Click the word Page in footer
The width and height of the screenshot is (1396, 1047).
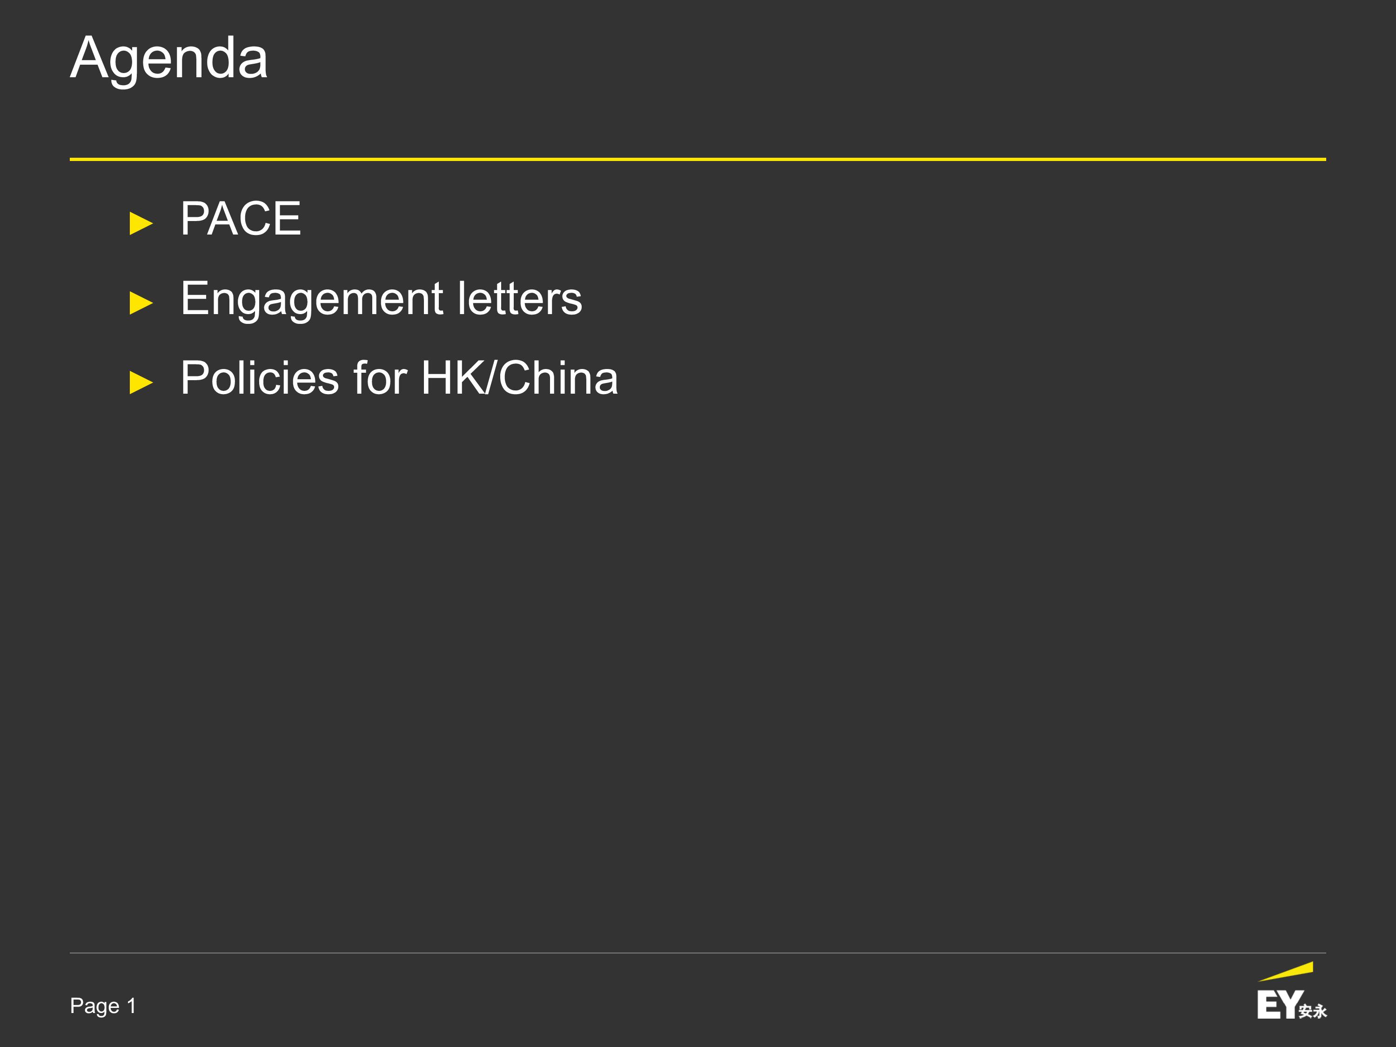tap(94, 1006)
